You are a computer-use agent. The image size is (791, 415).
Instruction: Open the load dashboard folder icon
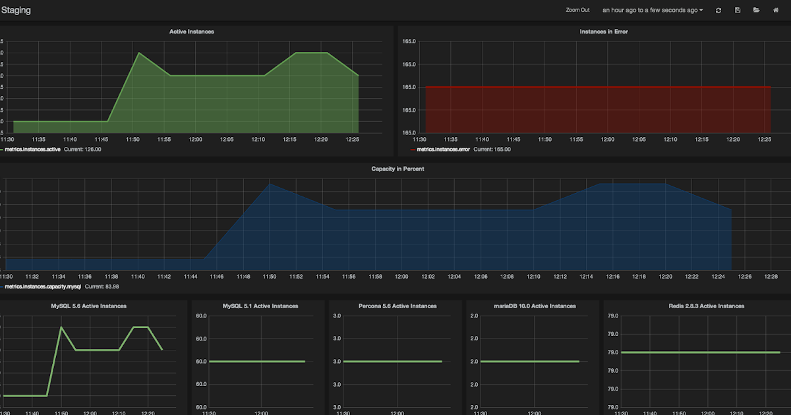pyautogui.click(x=755, y=10)
